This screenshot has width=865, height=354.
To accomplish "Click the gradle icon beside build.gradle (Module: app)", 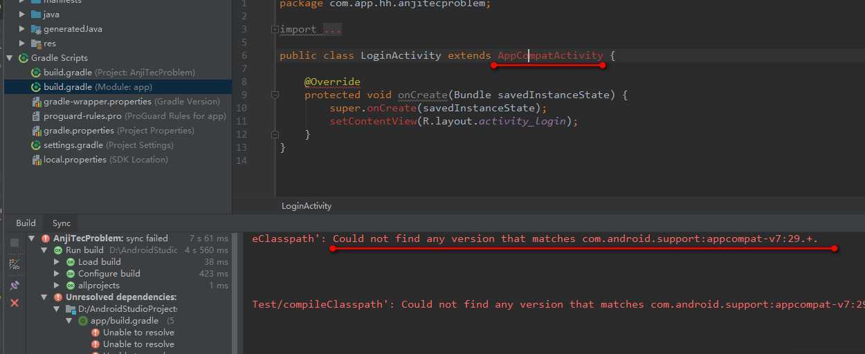I will [37, 87].
